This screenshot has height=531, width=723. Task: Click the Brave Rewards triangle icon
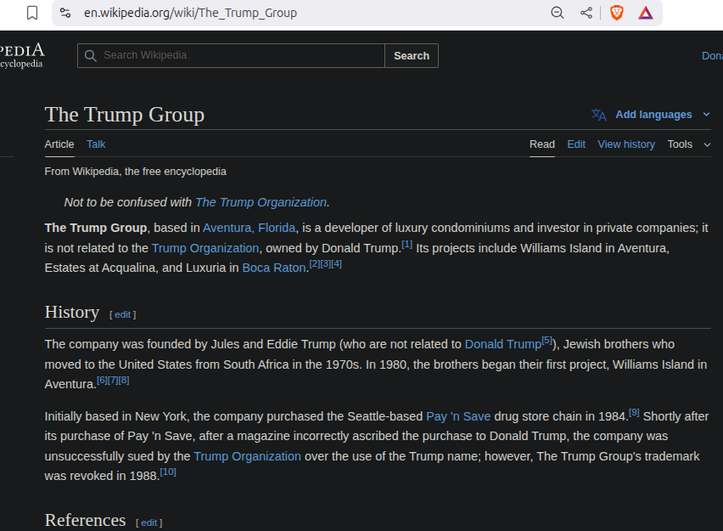click(x=646, y=13)
